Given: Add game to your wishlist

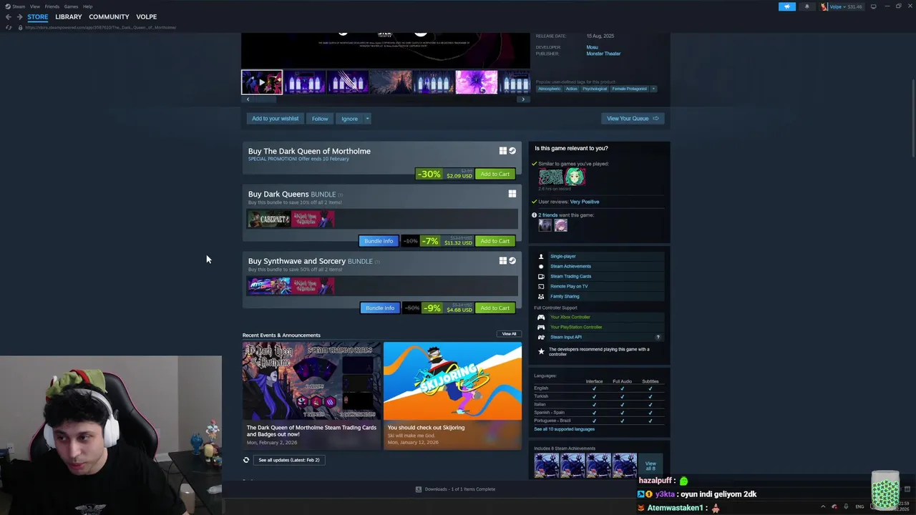Looking at the screenshot, I should pyautogui.click(x=275, y=119).
